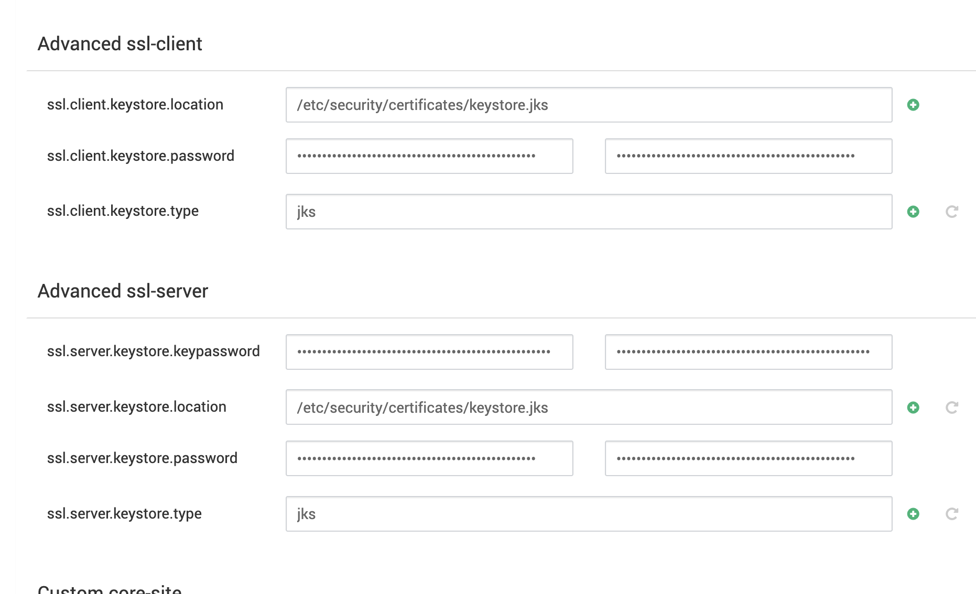Collapse the Advanced ssl-server section header
This screenshot has height=594, width=976.
click(x=123, y=291)
